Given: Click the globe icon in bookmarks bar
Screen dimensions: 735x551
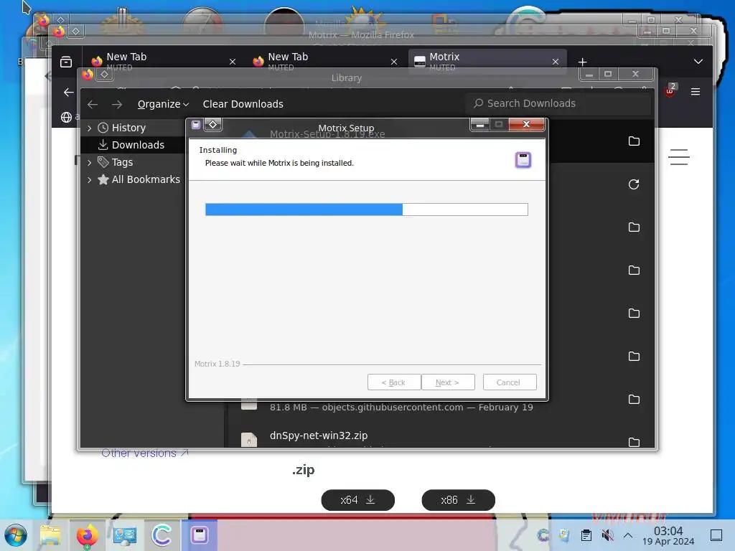Looking at the screenshot, I should point(66,117).
